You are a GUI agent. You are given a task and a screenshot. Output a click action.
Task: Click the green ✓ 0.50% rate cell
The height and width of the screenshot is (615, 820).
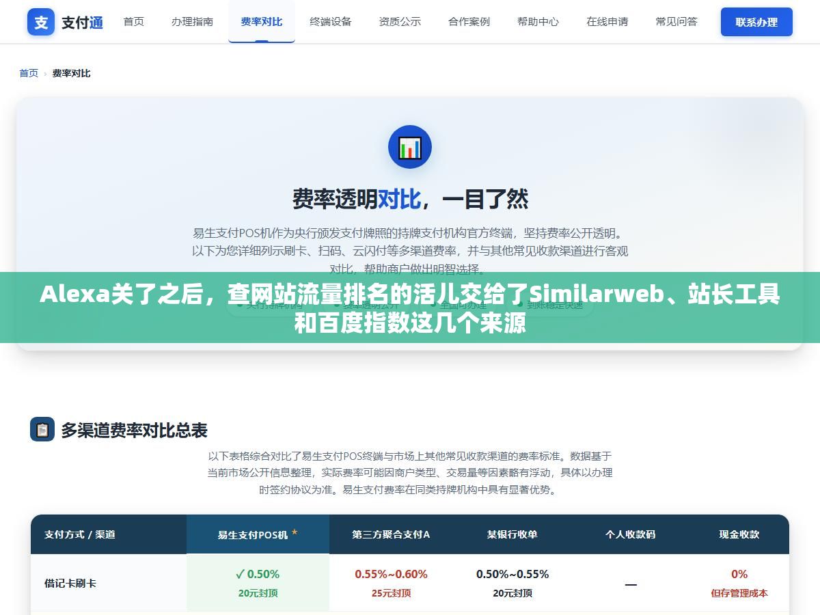258,583
